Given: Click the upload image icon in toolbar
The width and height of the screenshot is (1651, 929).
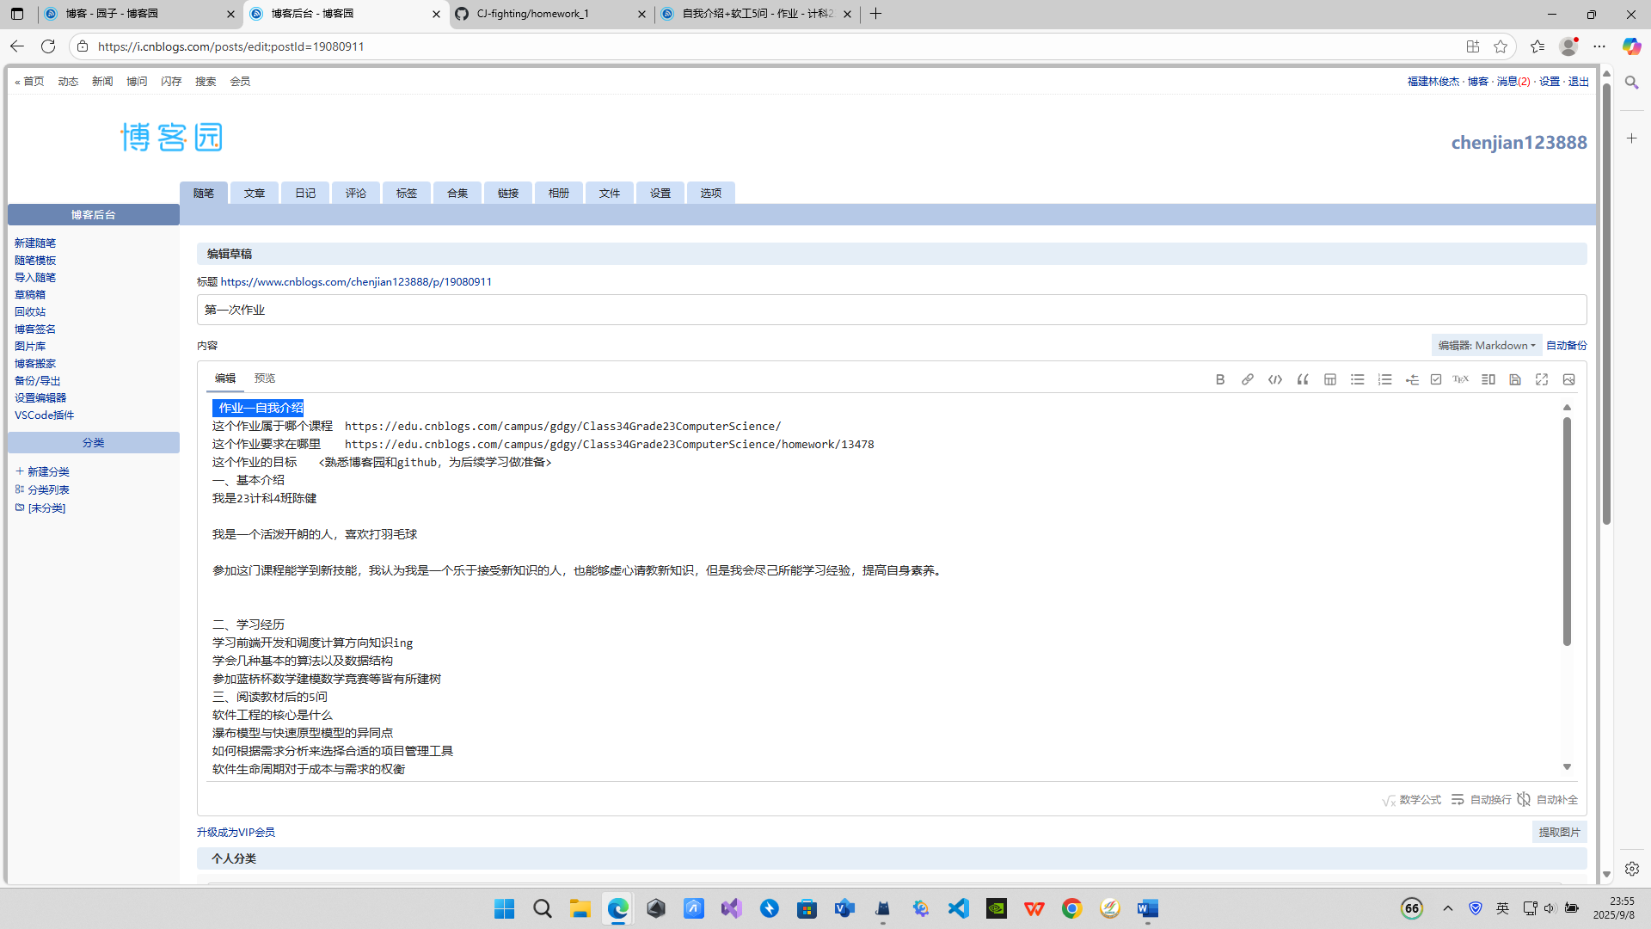Looking at the screenshot, I should tap(1568, 379).
